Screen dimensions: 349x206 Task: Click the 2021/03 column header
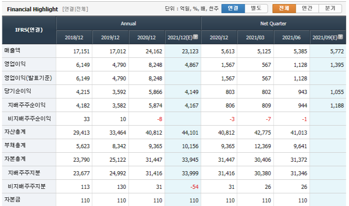click(x=255, y=37)
